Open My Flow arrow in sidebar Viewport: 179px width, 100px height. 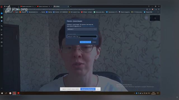coord(2,30)
